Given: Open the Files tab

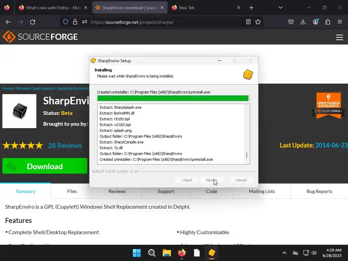Looking at the screenshot, I should coord(72,191).
